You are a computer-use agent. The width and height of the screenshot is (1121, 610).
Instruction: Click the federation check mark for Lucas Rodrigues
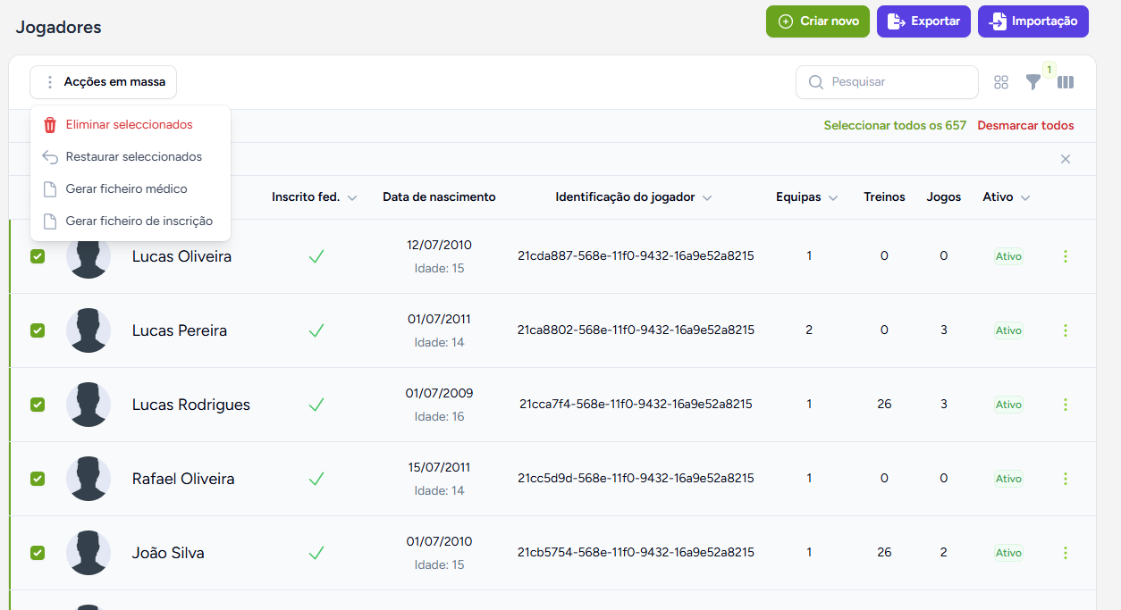coord(316,405)
